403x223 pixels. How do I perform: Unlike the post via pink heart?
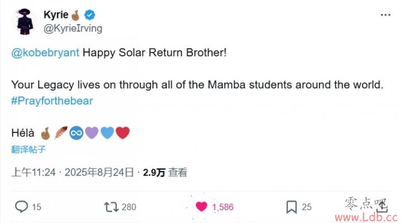point(201,207)
